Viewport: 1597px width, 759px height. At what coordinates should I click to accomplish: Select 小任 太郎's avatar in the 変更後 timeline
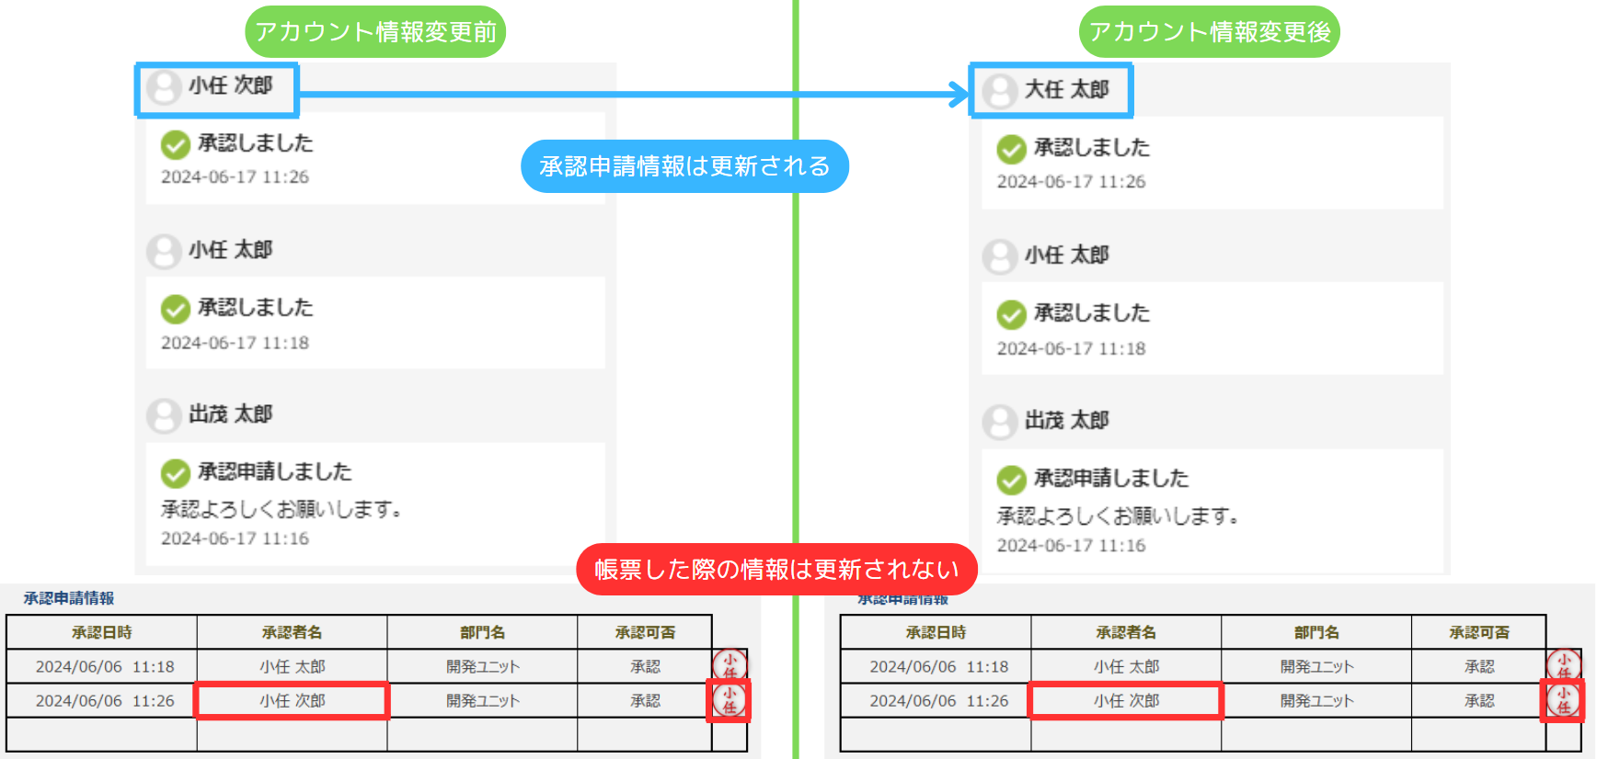tap(999, 257)
